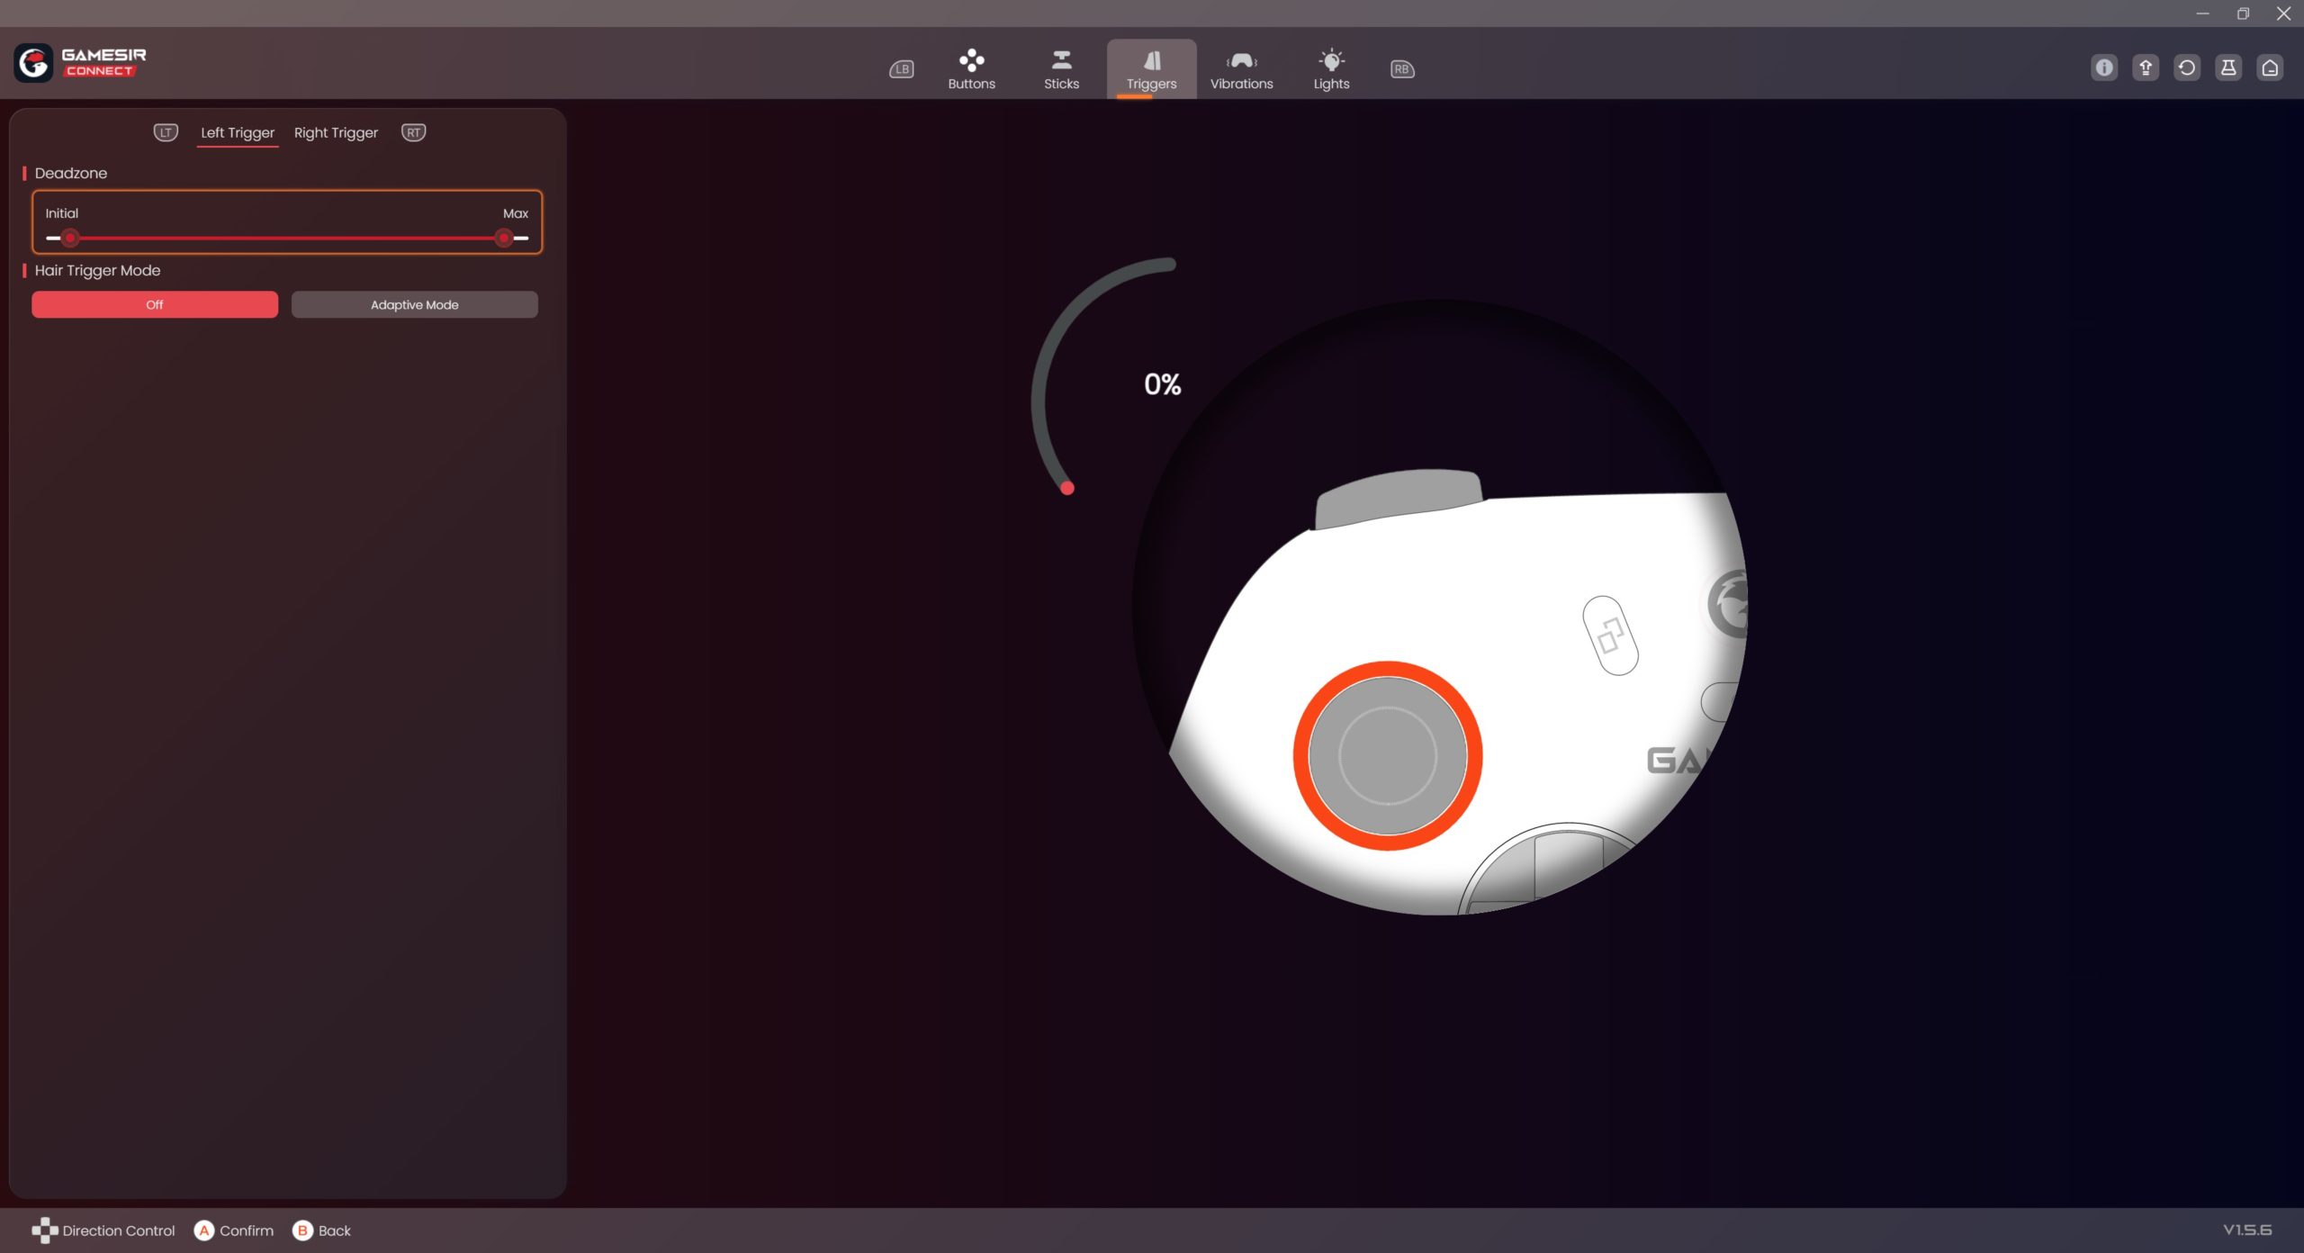Click the Deadzone section heading

(70, 173)
